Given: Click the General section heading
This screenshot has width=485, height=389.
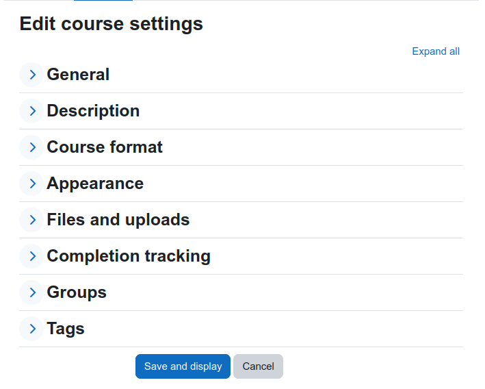Looking at the screenshot, I should click(78, 75).
